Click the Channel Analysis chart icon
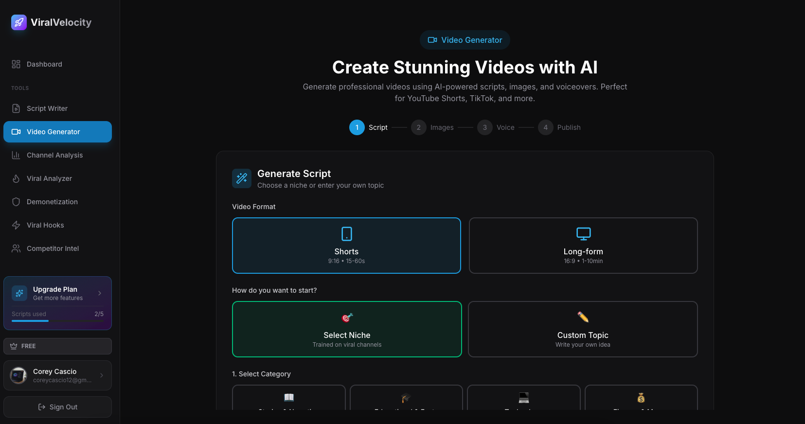This screenshot has width=805, height=424. pyautogui.click(x=16, y=155)
